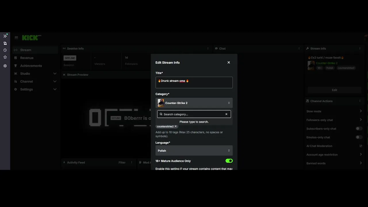Click the 18+ tag in Stream info

(320, 68)
